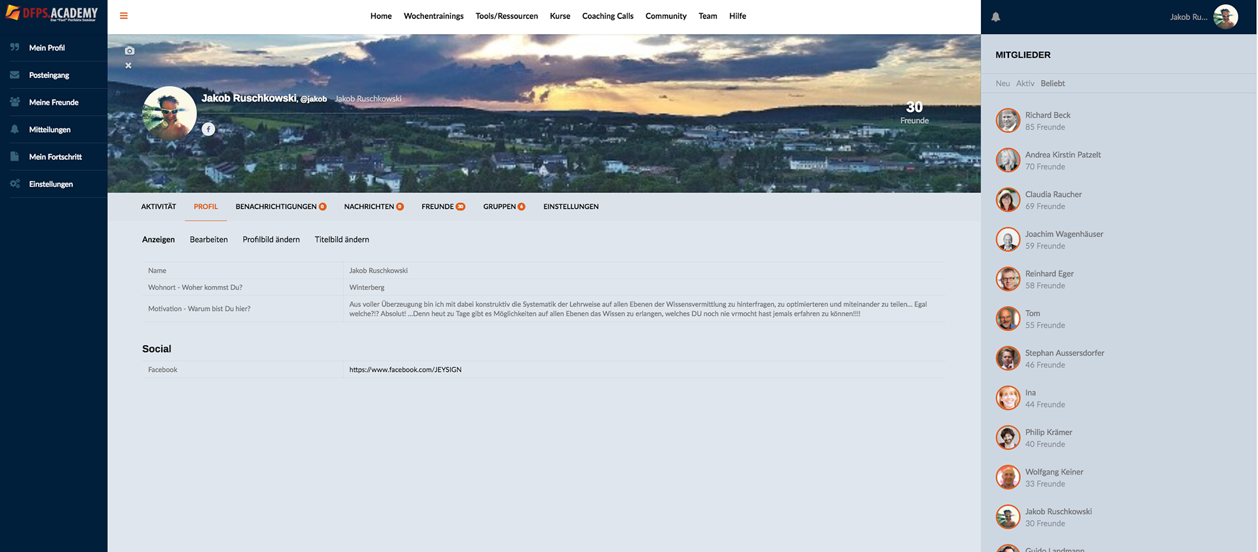
Task: Click the Posteingang sidebar label
Action: [49, 75]
